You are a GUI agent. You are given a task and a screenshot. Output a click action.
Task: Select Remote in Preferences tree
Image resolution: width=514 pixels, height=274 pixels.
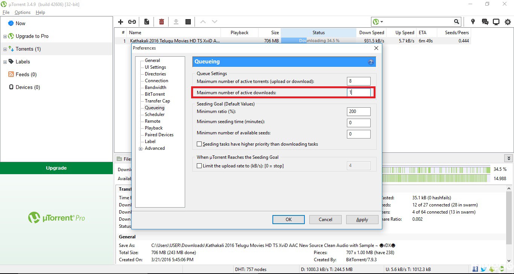tap(152, 121)
